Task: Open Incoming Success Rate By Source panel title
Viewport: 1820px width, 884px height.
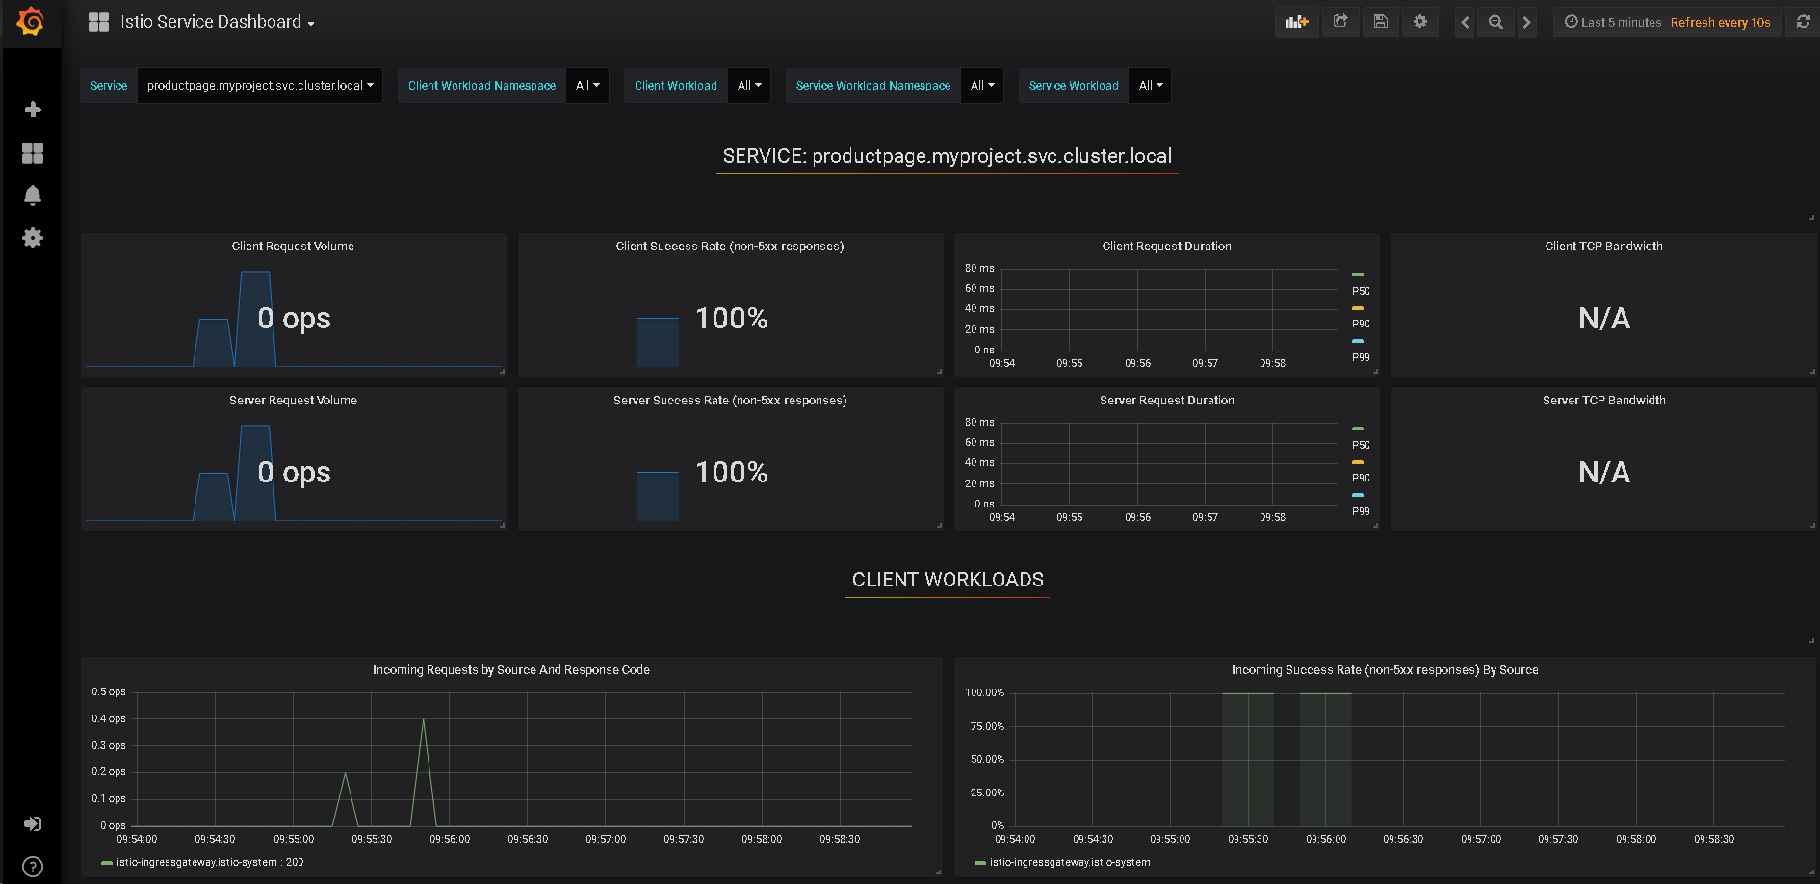Action: 1385,670
